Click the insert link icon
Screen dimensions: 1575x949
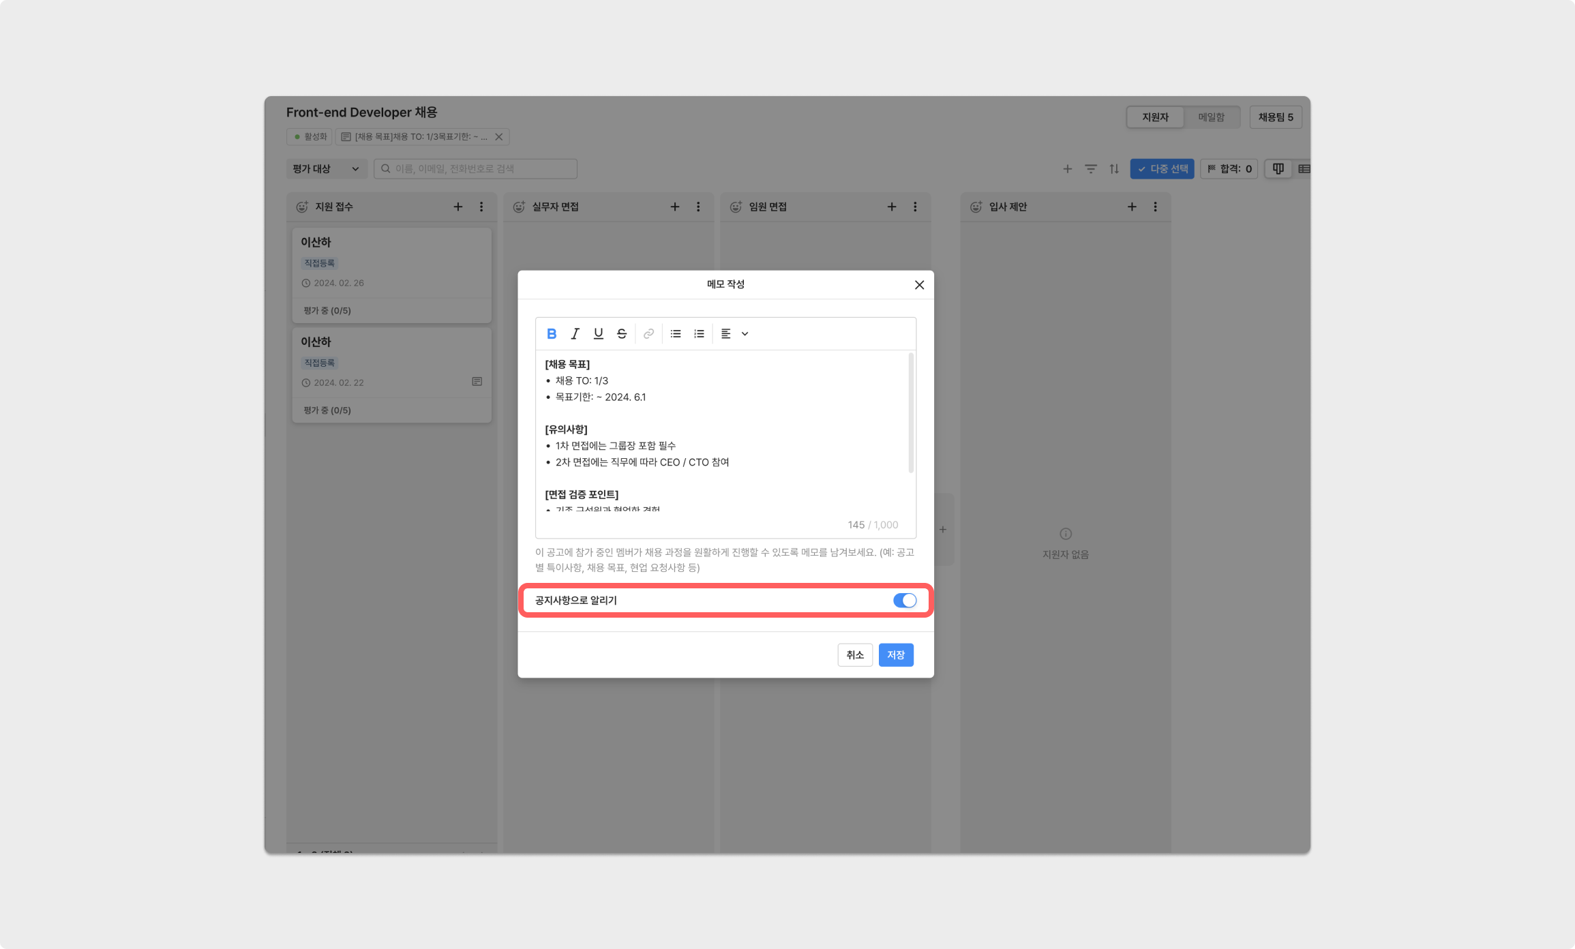click(648, 333)
